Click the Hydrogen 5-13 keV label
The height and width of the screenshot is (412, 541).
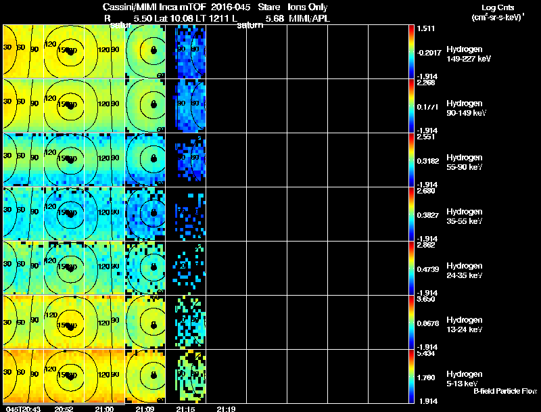pos(465,379)
